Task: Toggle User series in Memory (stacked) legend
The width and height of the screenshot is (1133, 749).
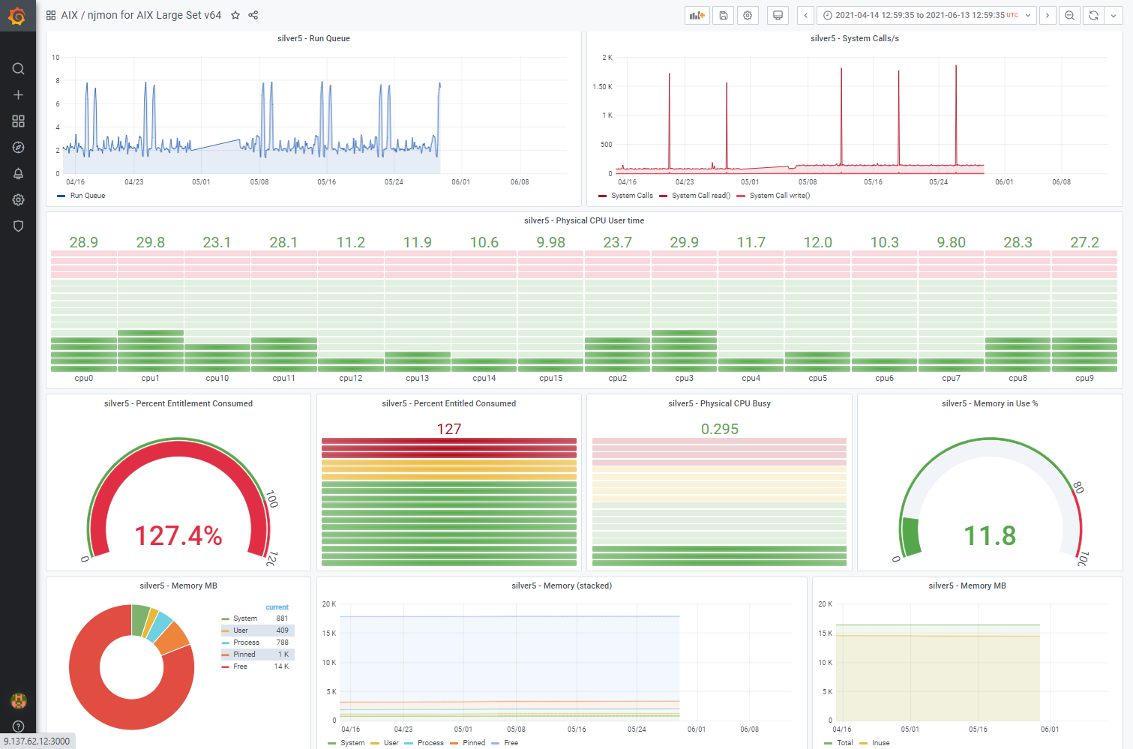Action: click(391, 743)
